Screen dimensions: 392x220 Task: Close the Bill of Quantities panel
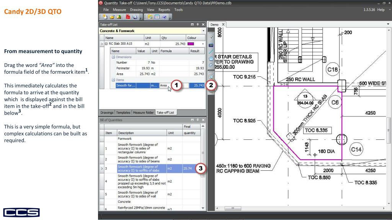point(203,120)
